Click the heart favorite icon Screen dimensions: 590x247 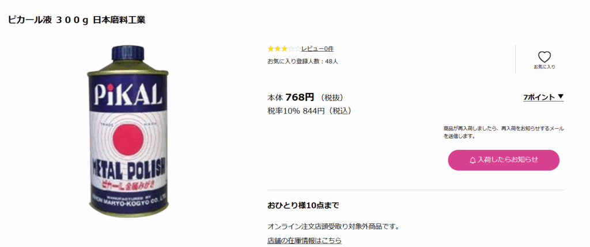point(544,56)
